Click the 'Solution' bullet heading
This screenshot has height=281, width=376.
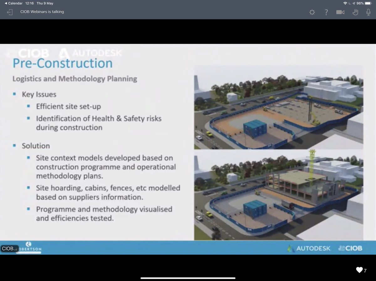click(36, 146)
